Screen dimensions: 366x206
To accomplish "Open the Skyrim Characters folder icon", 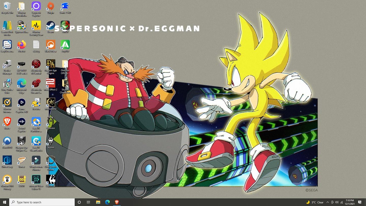I will pos(65,86).
